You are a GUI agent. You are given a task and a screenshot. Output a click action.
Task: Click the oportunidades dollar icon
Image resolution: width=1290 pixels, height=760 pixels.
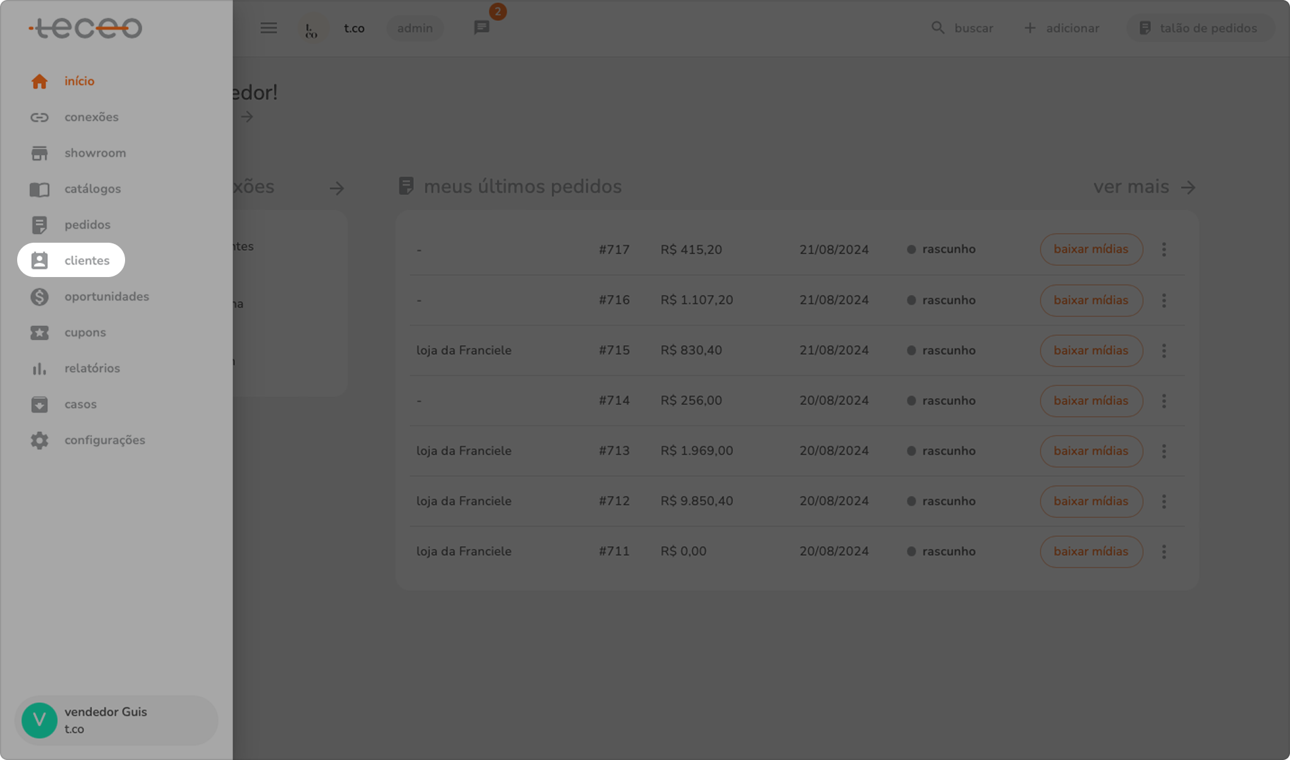[39, 297]
